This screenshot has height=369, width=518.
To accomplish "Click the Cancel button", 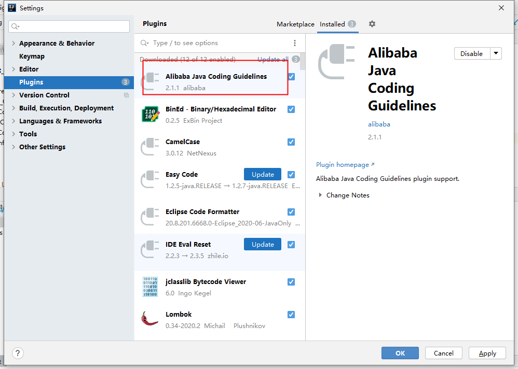I will pos(444,353).
